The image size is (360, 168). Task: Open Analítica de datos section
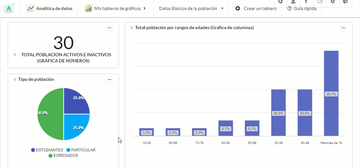pos(49,9)
